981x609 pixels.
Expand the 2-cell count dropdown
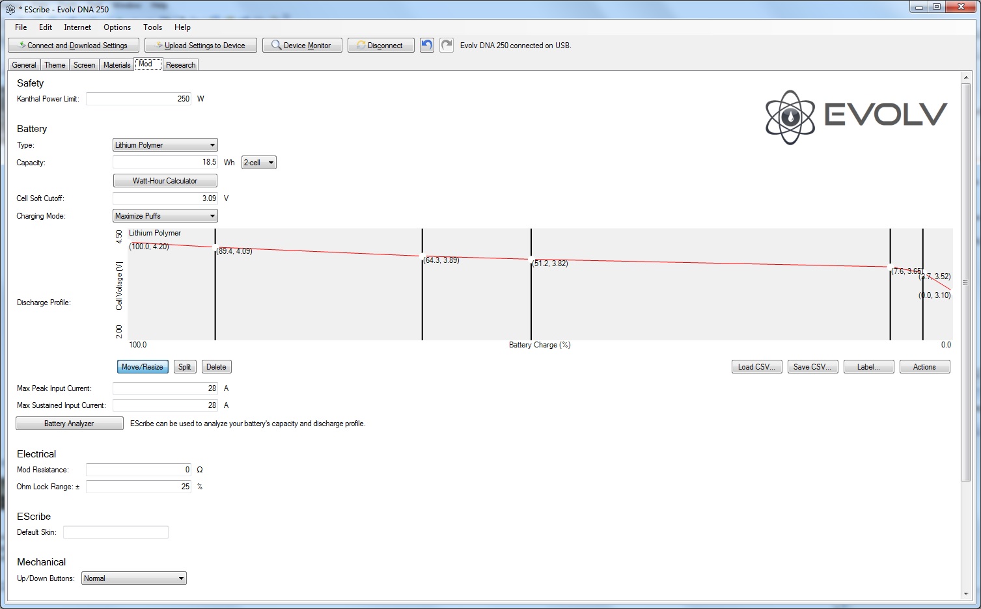[x=258, y=163]
